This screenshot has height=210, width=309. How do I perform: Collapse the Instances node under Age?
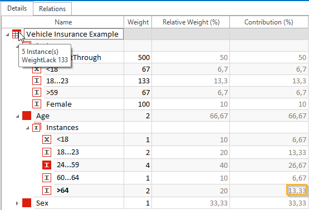point(27,128)
